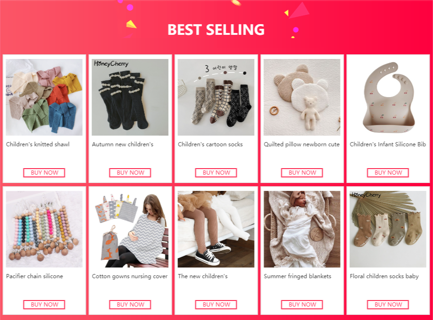Open the black Autumn new children's socks image
Screen dimensions: 433x320
pyautogui.click(x=130, y=97)
